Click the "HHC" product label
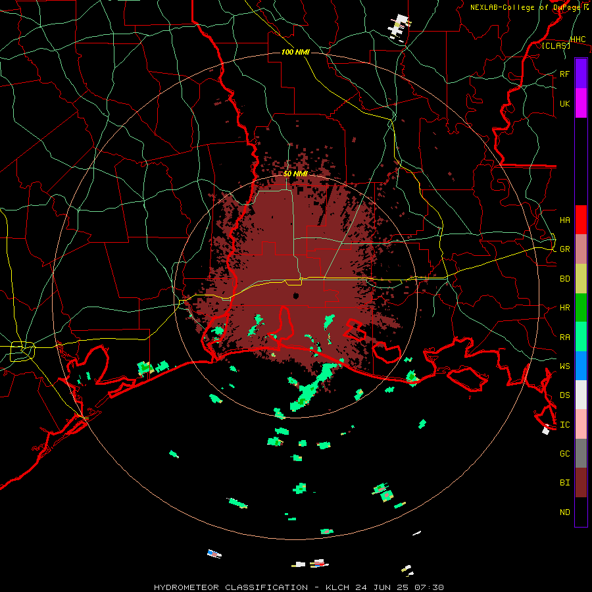Screen dimensions: 592x592 click(x=578, y=39)
